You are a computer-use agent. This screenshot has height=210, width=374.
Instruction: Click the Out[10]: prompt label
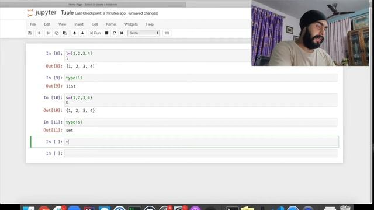(x=53, y=110)
